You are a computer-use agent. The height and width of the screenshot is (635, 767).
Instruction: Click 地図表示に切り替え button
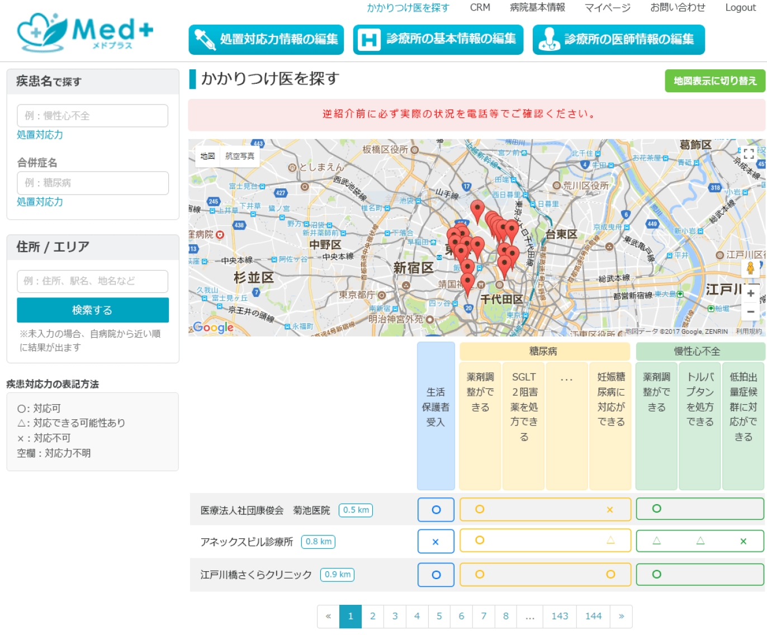coord(715,81)
